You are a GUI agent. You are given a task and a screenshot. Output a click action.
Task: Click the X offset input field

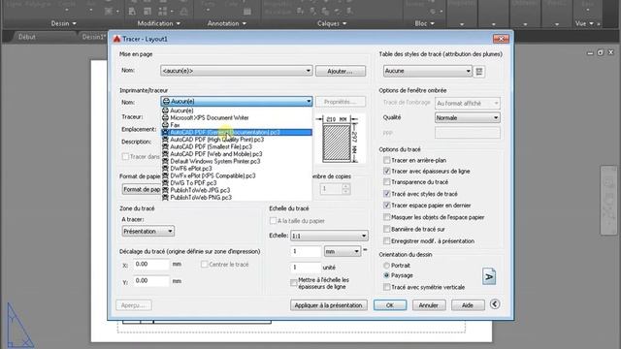[151, 265]
